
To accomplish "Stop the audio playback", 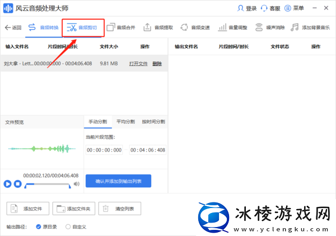I will pos(18,184).
